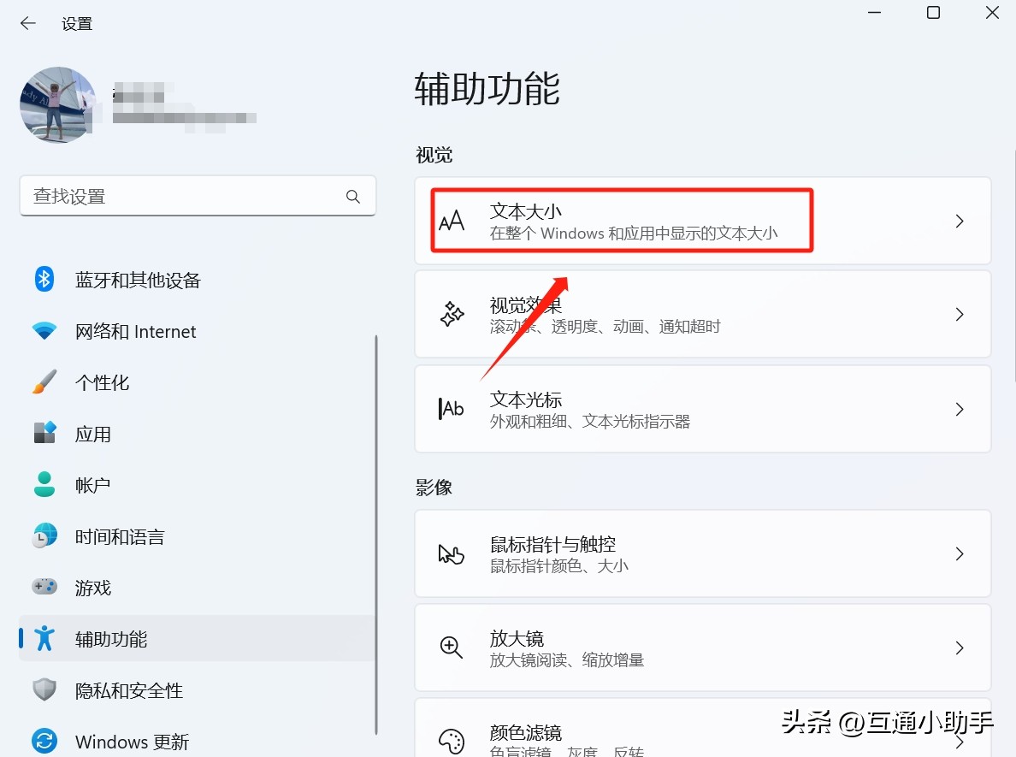Click the game controller icon
The width and height of the screenshot is (1016, 757).
(44, 587)
